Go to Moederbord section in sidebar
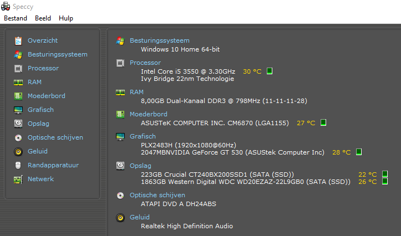 coord(47,96)
